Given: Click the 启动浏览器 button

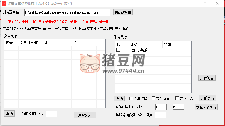Looking at the screenshot, I should 123,13.
